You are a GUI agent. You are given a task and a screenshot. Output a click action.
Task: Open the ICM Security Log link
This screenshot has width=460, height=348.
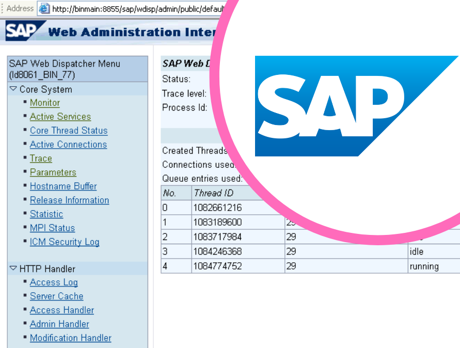[65, 242]
